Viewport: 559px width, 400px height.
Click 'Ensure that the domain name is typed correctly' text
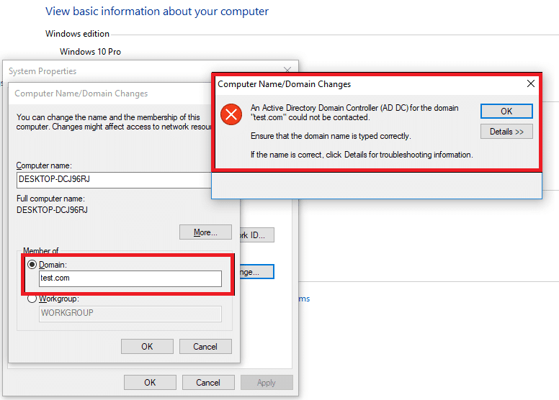click(x=331, y=136)
